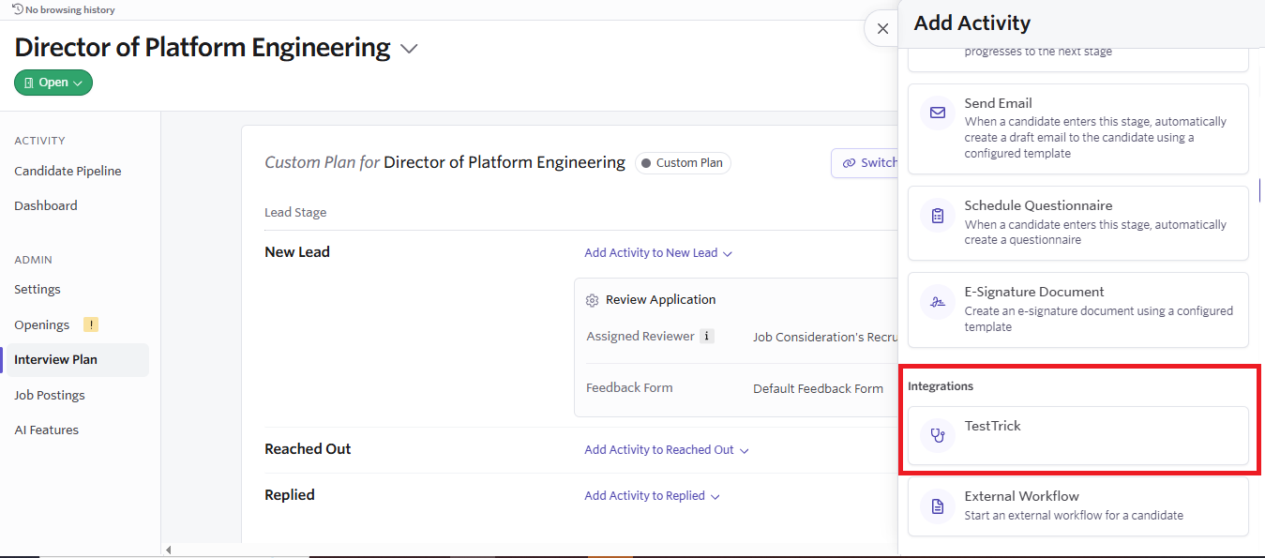Screen dimensions: 1265x558
Task: Click the Send Email envelope icon
Action: click(938, 113)
